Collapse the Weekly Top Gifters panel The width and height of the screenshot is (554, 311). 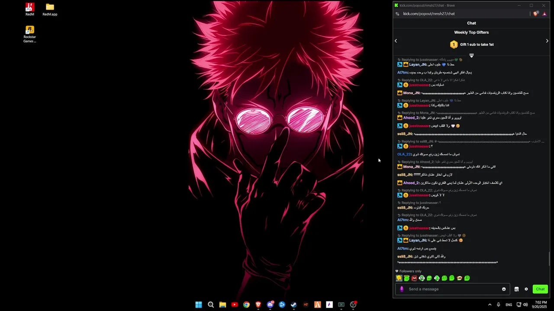click(471, 56)
